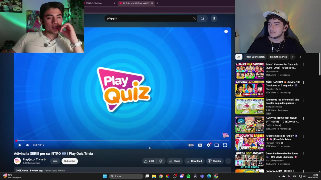Open options for Guess the Movie by the Scene
The image size is (321, 180).
(x=303, y=154)
